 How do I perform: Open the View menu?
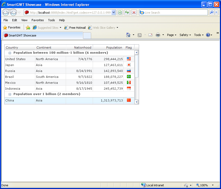click(24, 20)
